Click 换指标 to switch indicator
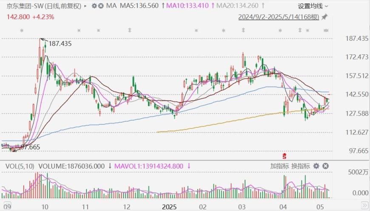 [x=300, y=166]
